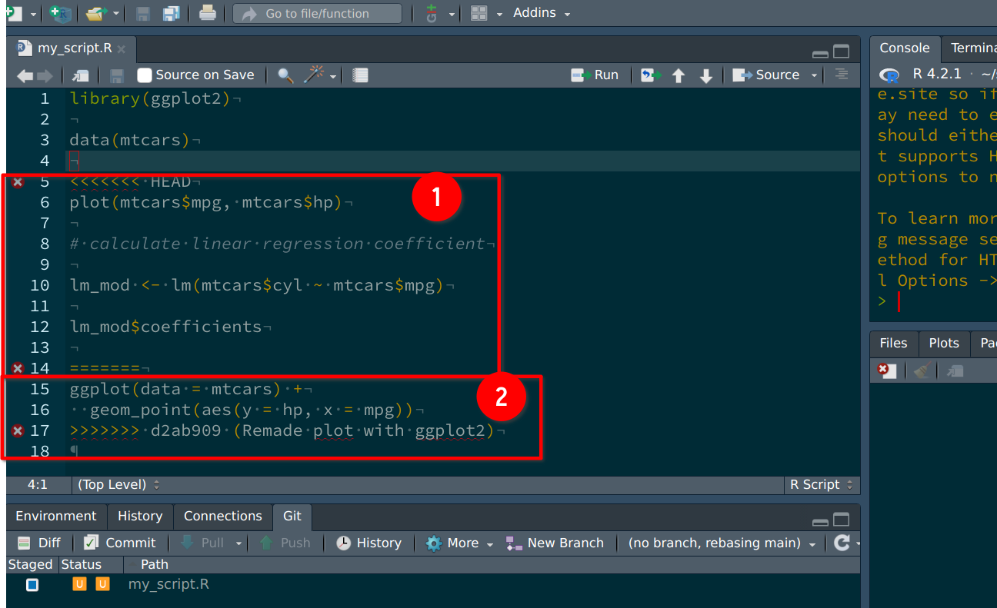Go forward to next source location

[45, 75]
